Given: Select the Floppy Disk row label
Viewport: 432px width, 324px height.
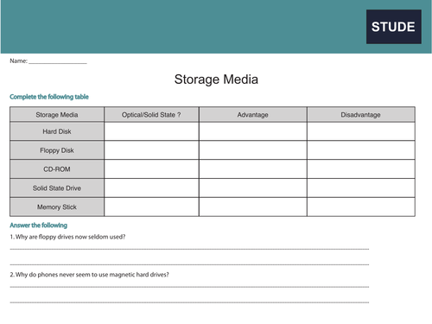Looking at the screenshot, I should coord(57,150).
